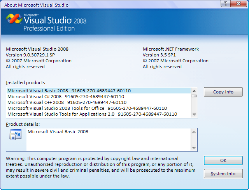Click the Copy Info button

[x=223, y=92]
